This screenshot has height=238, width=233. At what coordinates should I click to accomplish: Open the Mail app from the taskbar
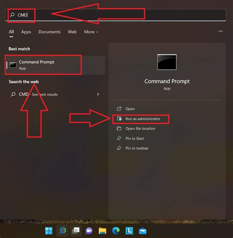click(143, 231)
